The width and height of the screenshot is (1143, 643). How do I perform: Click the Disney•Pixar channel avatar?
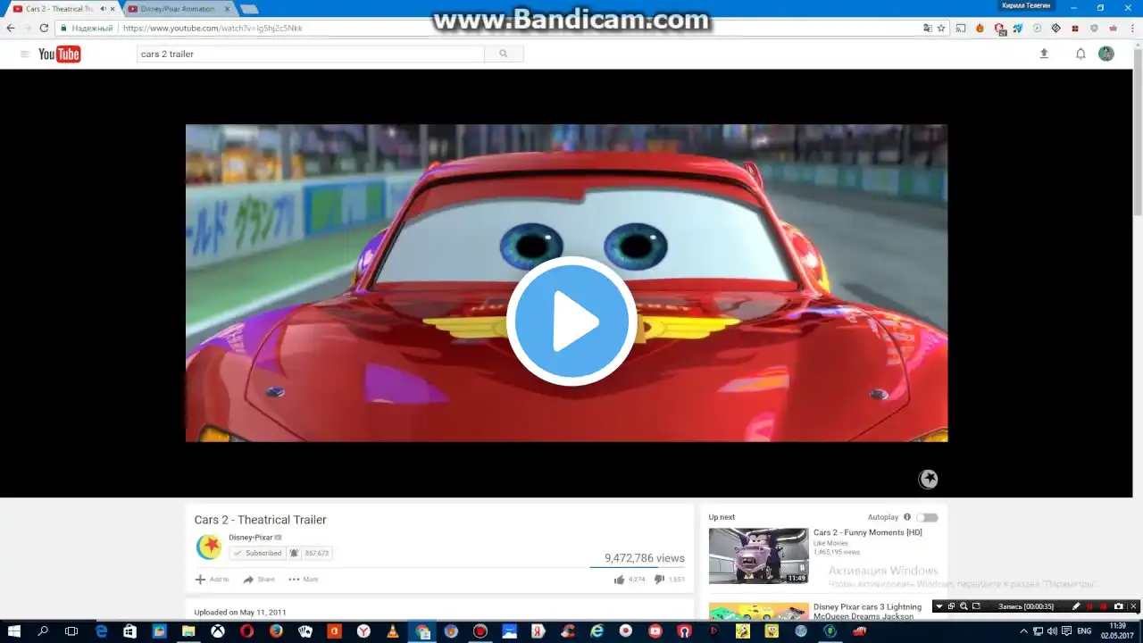[x=209, y=547]
